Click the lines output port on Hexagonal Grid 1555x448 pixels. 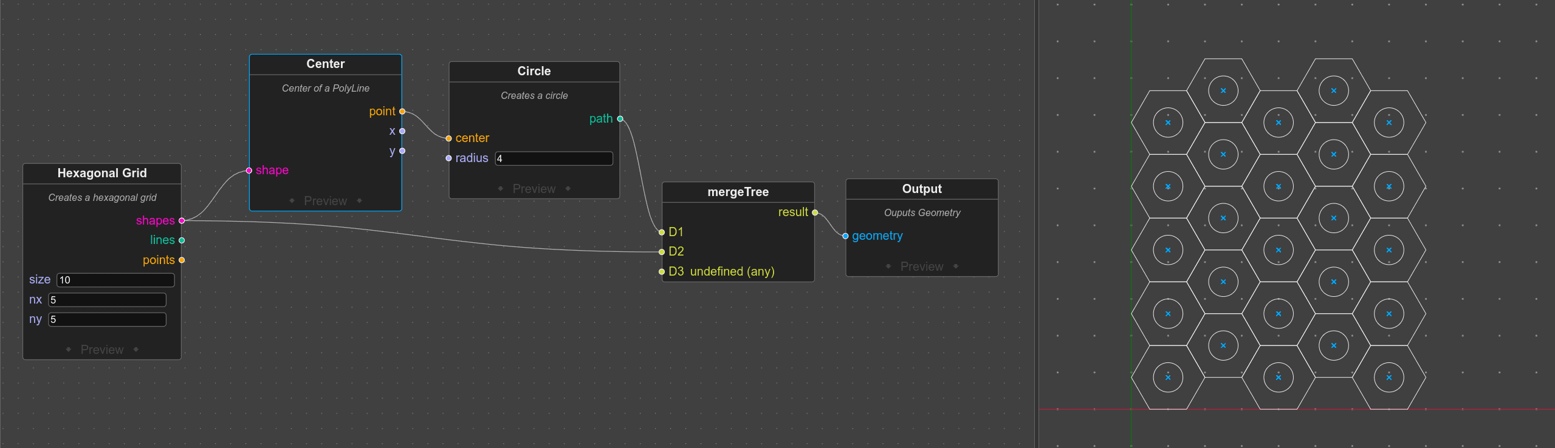[182, 240]
